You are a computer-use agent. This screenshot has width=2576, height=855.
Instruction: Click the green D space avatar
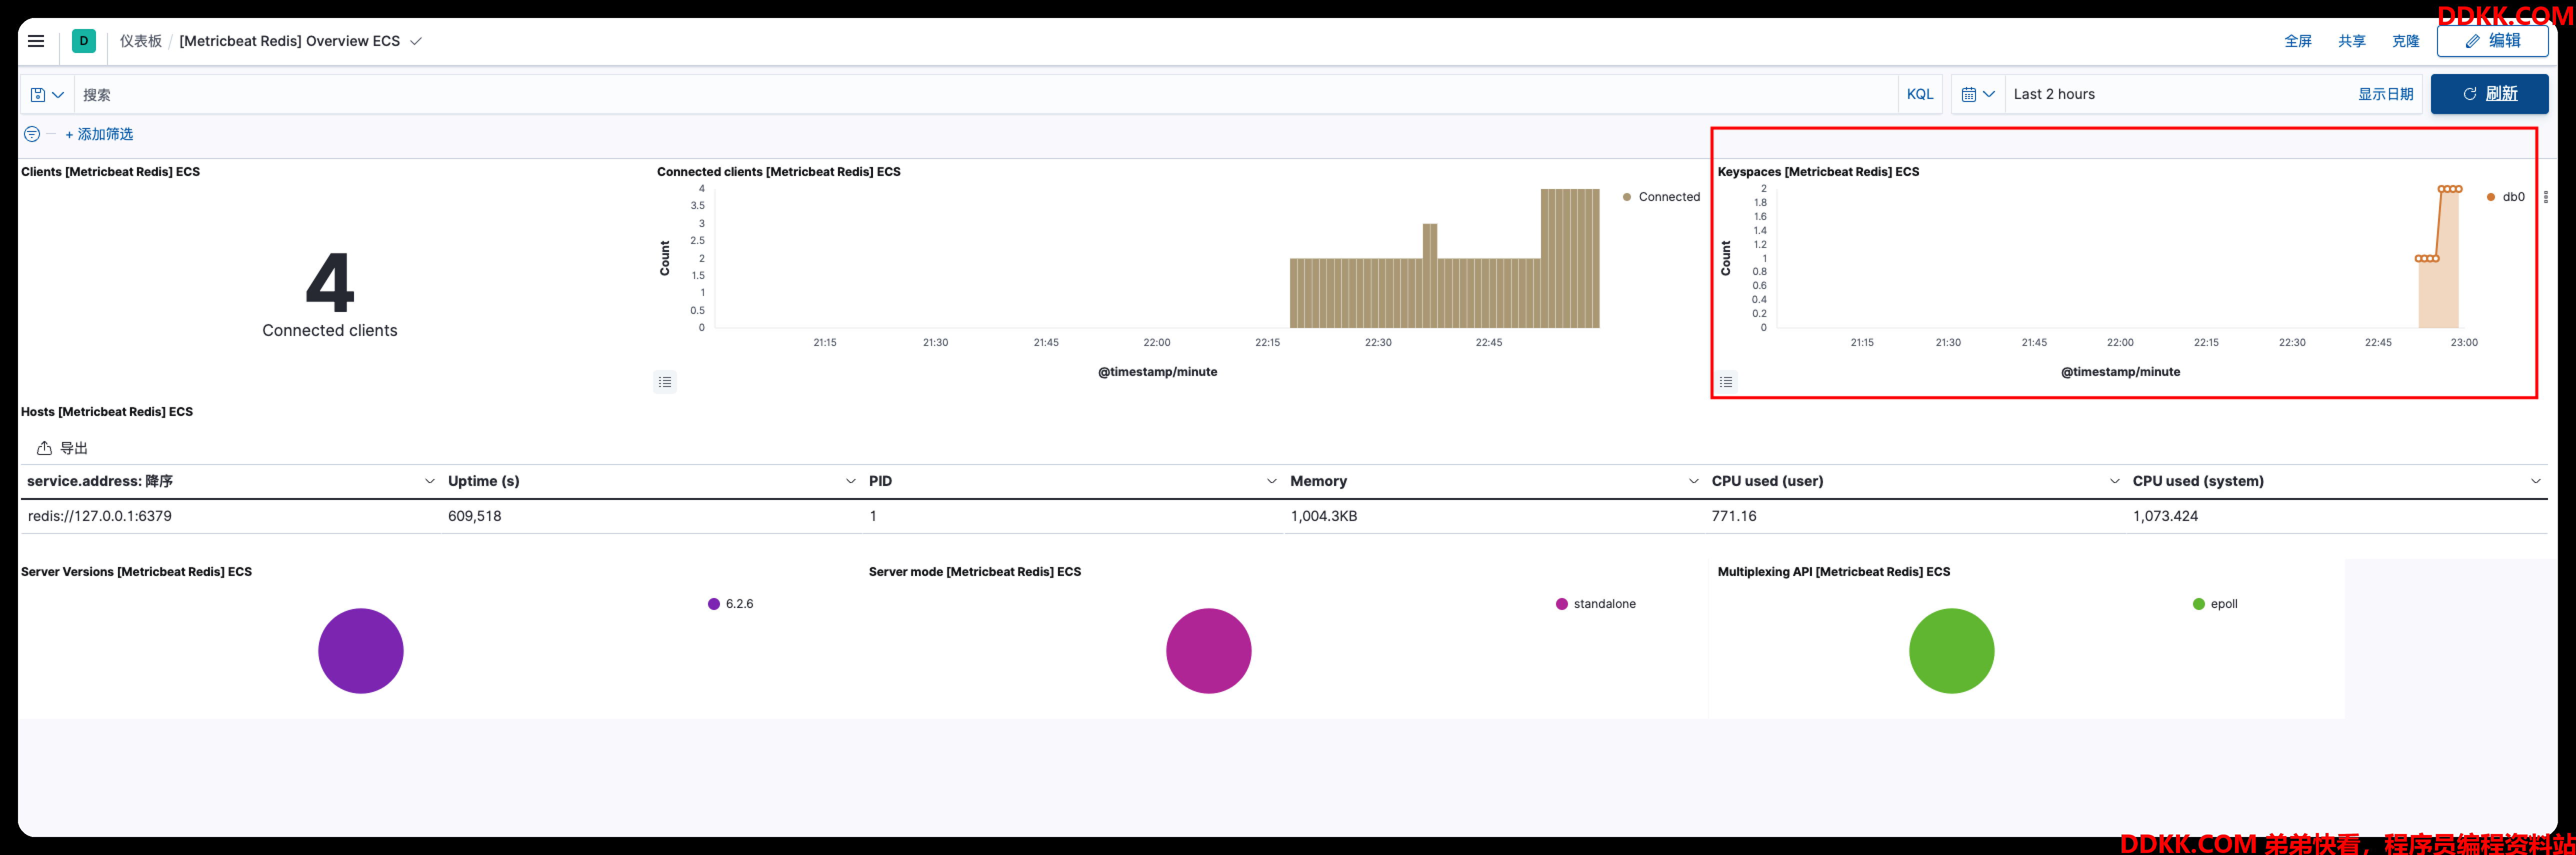click(84, 41)
